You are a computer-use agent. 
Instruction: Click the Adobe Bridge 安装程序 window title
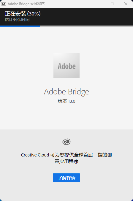(26, 4)
